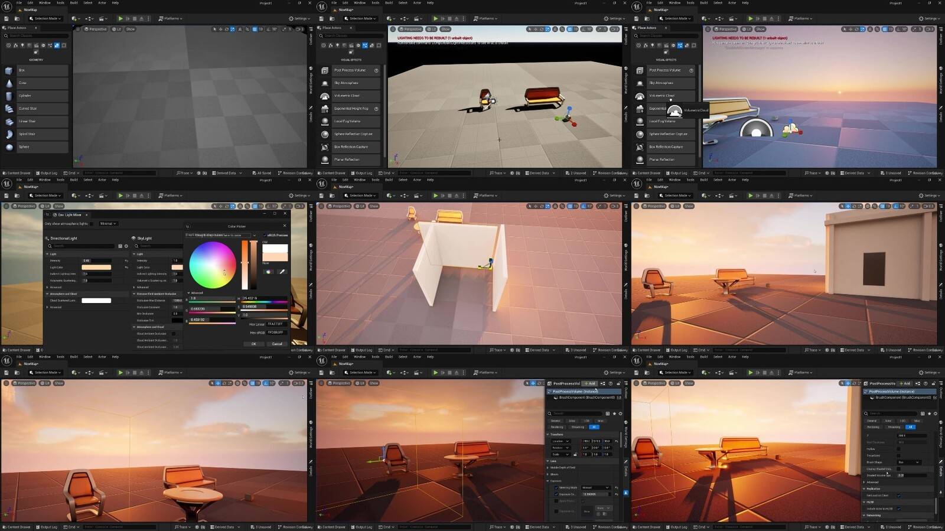Reset Location values with the arrow icon
The width and height of the screenshot is (945, 531).
(x=616, y=441)
